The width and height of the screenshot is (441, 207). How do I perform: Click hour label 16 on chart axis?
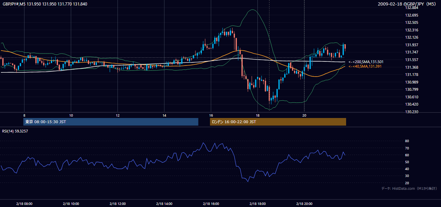click(x=211, y=115)
